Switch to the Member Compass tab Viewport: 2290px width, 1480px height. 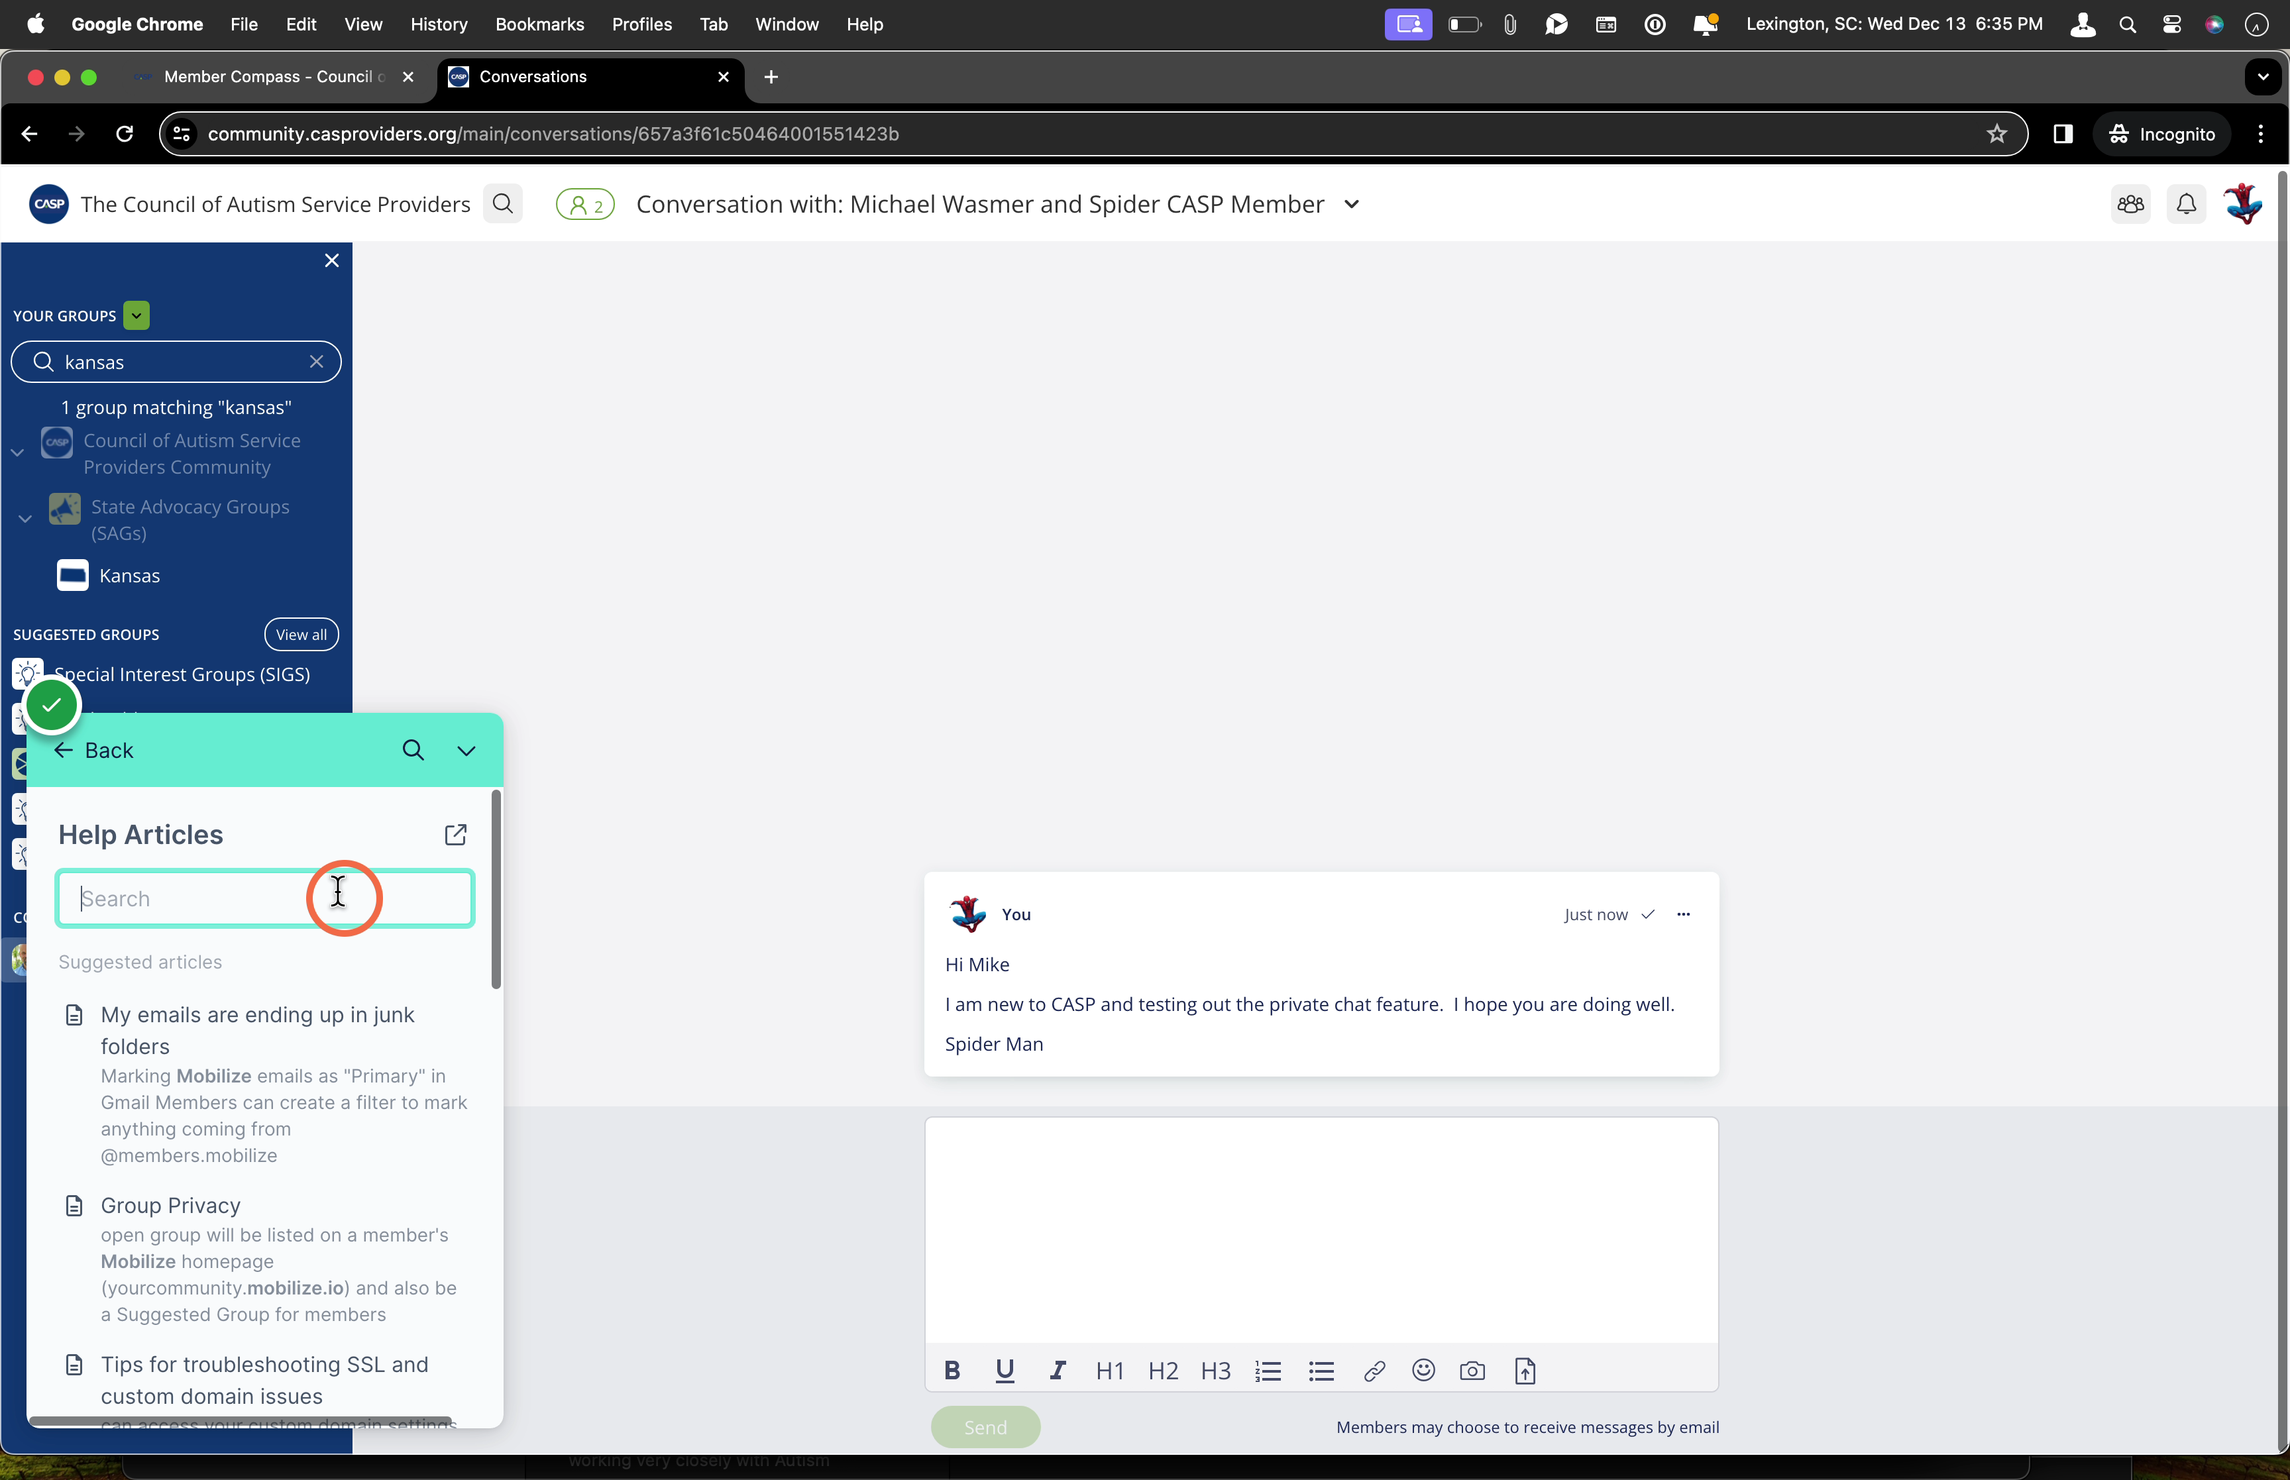tap(275, 77)
